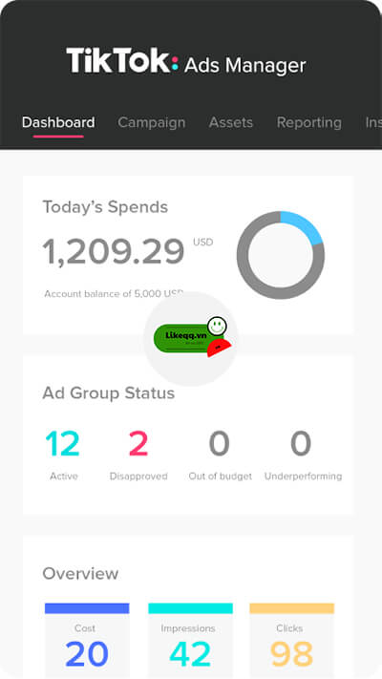Click the Likeqq.vn watermark badge
The image size is (382, 679).
(x=192, y=337)
